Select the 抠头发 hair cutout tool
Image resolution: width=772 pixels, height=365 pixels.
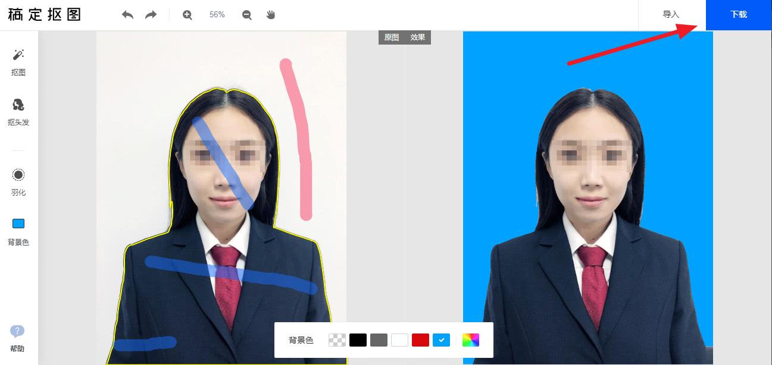[18, 110]
